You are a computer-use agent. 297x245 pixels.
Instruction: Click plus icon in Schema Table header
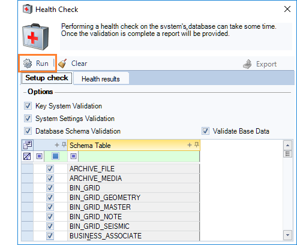[x=190, y=145]
